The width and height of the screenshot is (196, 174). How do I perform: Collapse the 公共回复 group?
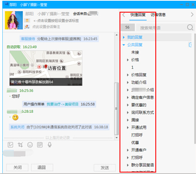tap(124, 45)
